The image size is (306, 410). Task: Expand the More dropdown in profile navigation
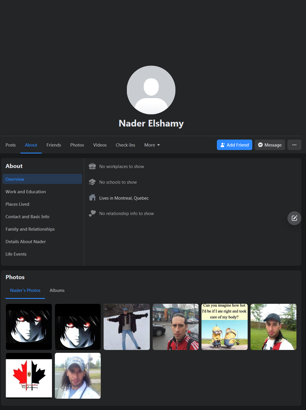click(152, 145)
